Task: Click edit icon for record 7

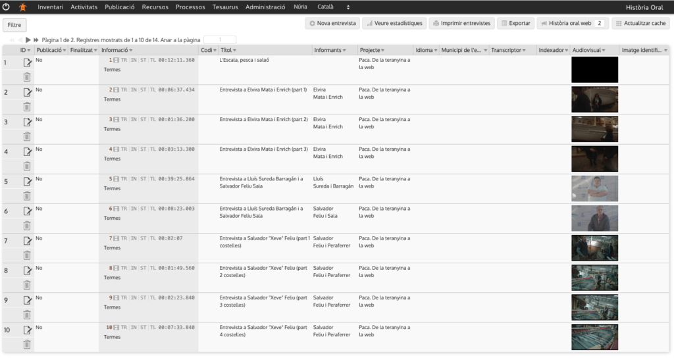Action: [27, 241]
